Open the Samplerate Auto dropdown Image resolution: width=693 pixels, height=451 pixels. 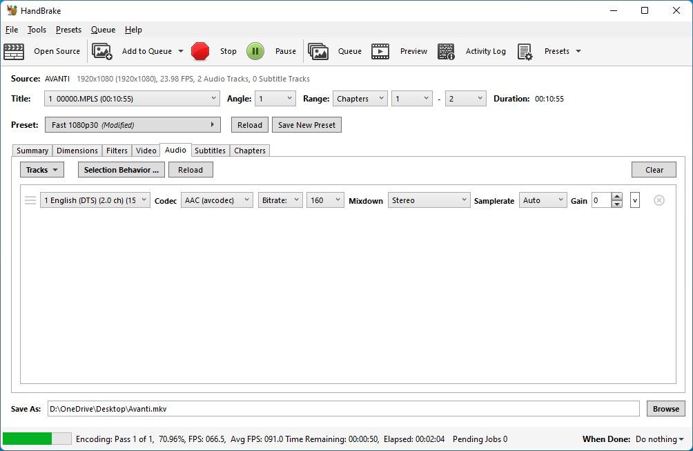tap(543, 200)
